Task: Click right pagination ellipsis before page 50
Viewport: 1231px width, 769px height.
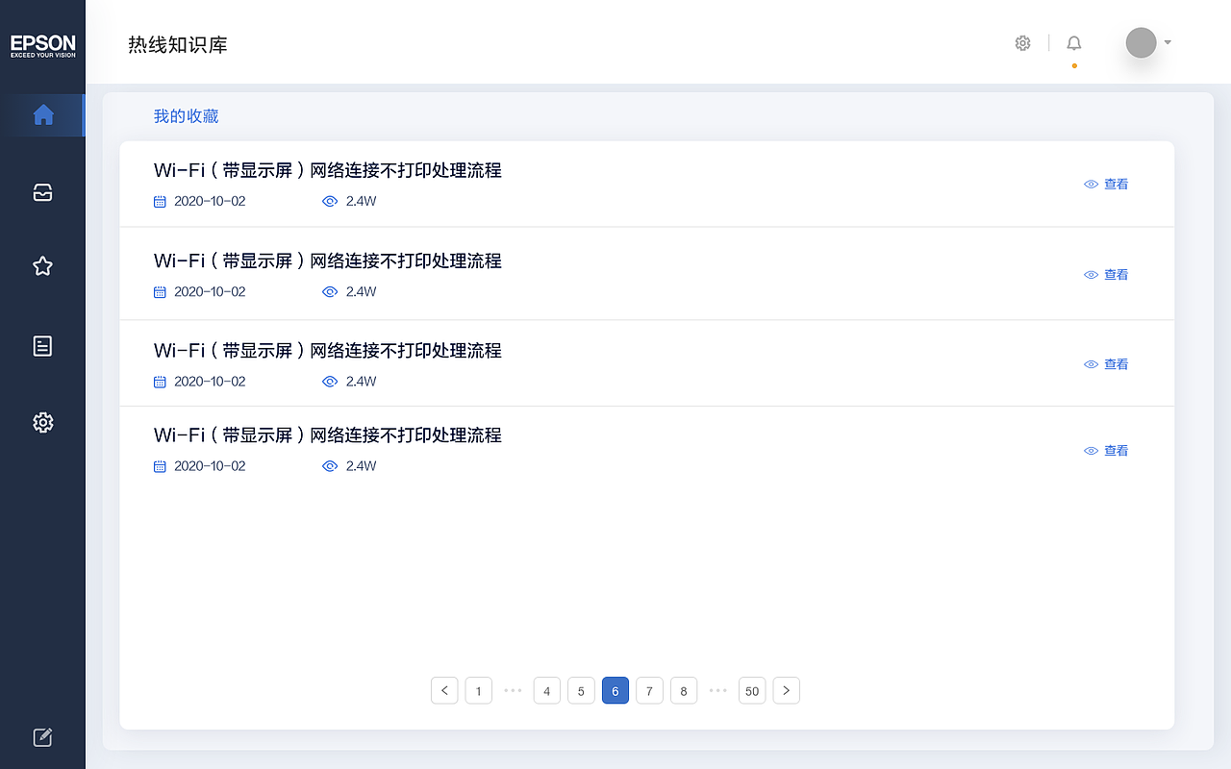Action: 718,690
